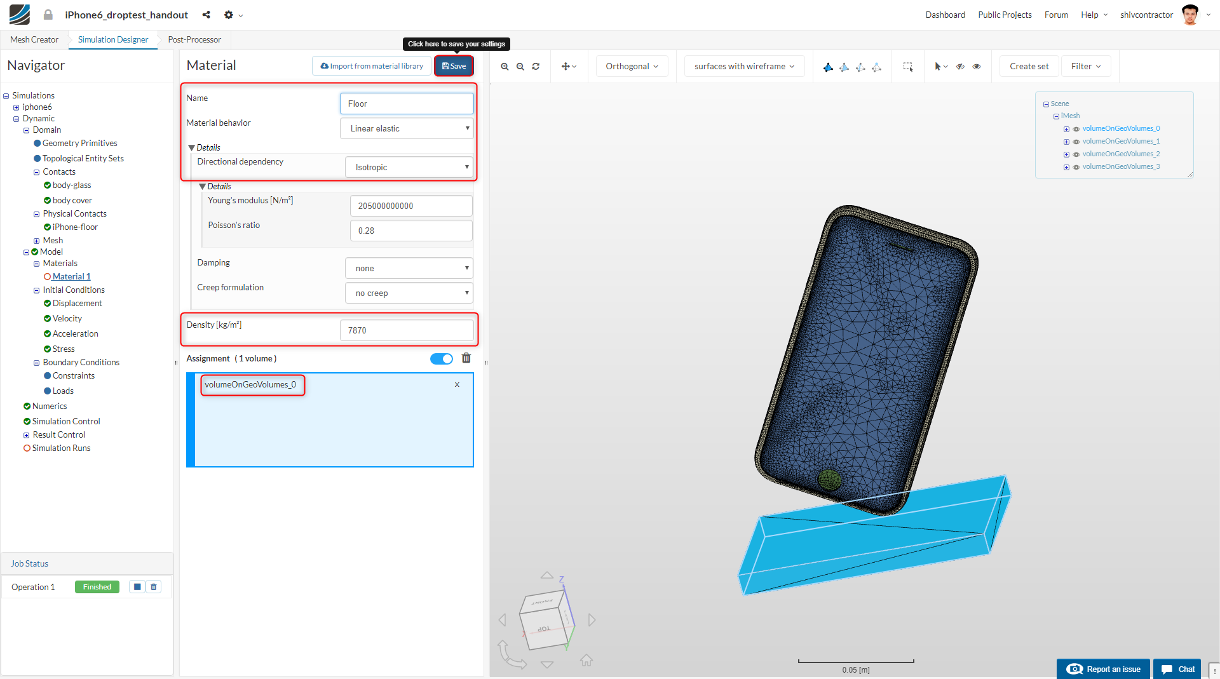
Task: Select edge picking mode icon
Action: click(860, 67)
